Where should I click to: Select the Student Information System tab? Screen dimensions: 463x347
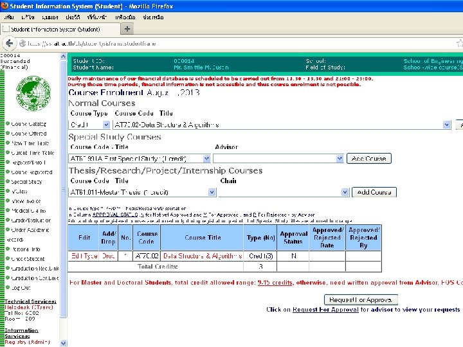click(x=60, y=29)
